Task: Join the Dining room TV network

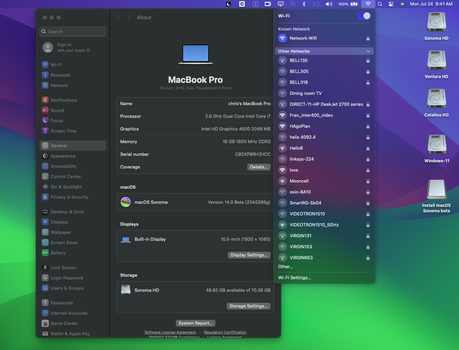Action: tap(324, 93)
